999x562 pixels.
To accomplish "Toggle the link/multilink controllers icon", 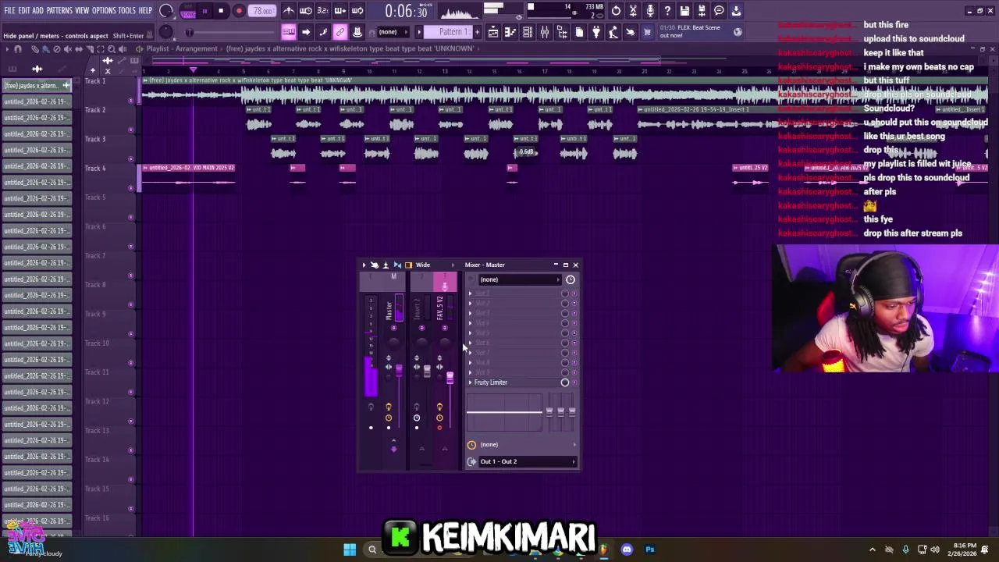I will click(340, 32).
